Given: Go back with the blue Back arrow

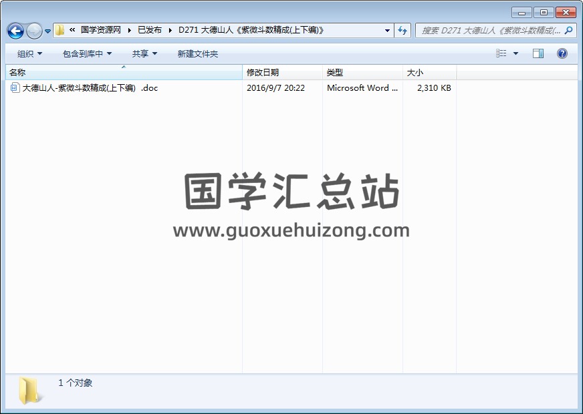Looking at the screenshot, I should (x=15, y=31).
